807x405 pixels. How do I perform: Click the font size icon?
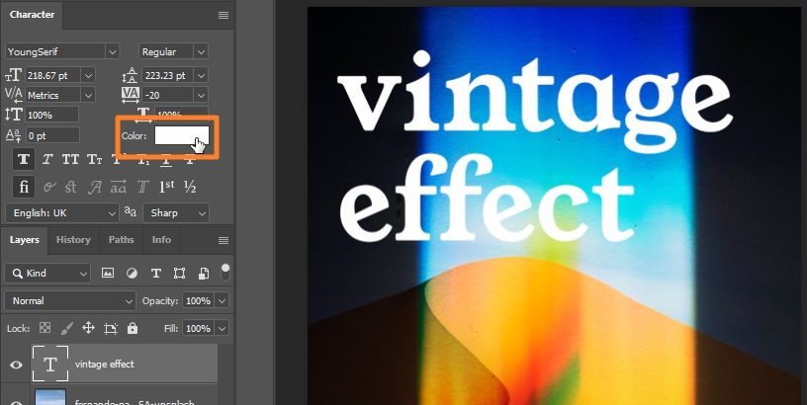(x=13, y=75)
